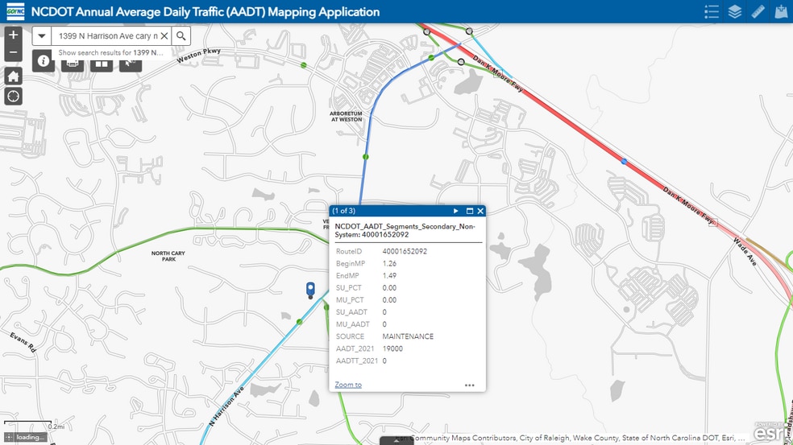Screen dimensions: 793x445
Task: Open the Measurement ruler tool
Action: coord(758,11)
